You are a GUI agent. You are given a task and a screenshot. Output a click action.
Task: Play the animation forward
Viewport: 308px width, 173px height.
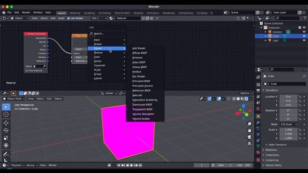pos(131,165)
